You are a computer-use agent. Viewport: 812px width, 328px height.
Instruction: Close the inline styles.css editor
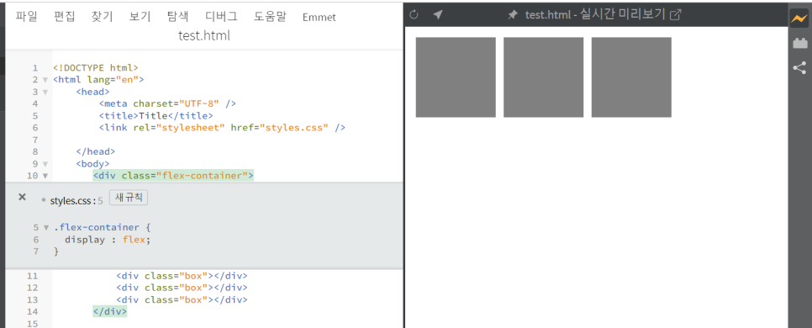tap(22, 197)
